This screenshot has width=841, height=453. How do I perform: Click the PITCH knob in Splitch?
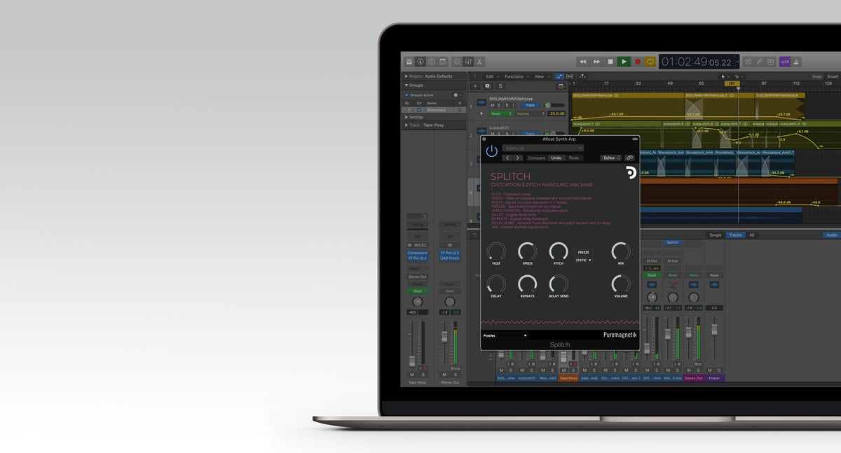559,251
